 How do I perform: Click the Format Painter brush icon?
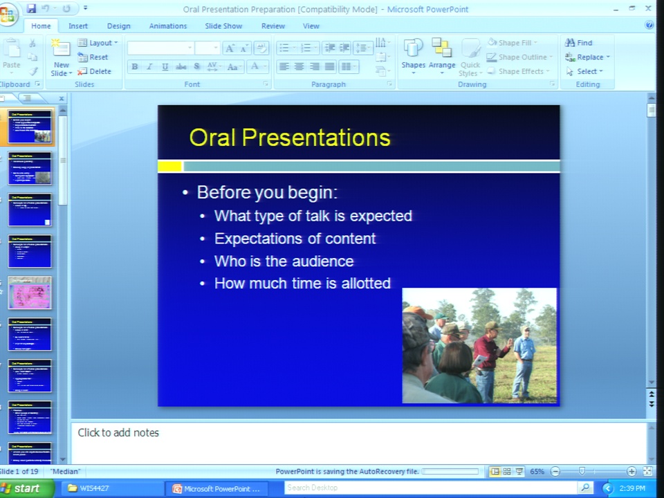coord(33,71)
